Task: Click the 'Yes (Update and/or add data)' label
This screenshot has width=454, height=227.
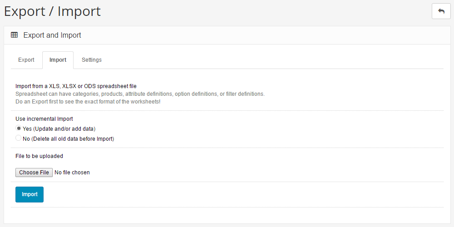Action: pyautogui.click(x=59, y=129)
